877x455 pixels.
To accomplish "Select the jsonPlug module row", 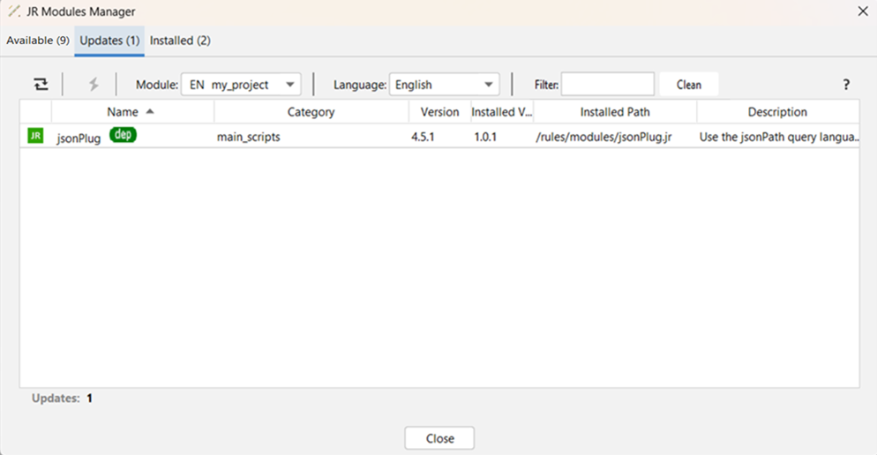I will (x=353, y=138).
